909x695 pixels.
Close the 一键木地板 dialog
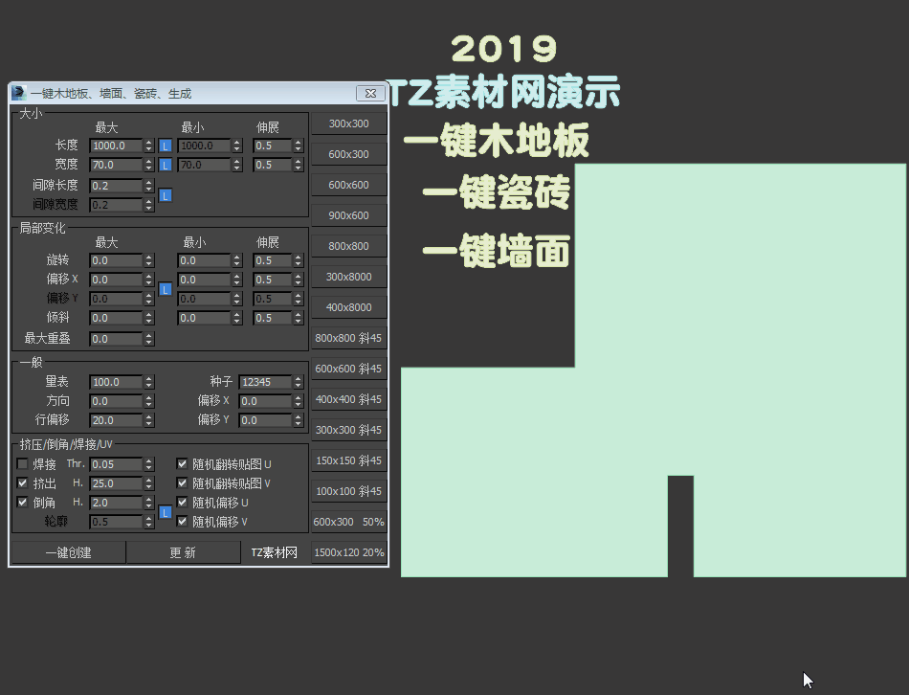pos(371,93)
